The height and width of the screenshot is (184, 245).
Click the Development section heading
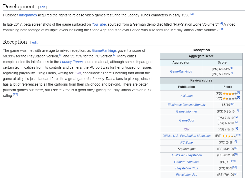pos(19,6)
